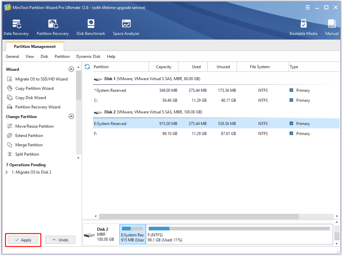Click the Copy Partition Wizard icon
Screen dimensions: 342x256
point(10,88)
